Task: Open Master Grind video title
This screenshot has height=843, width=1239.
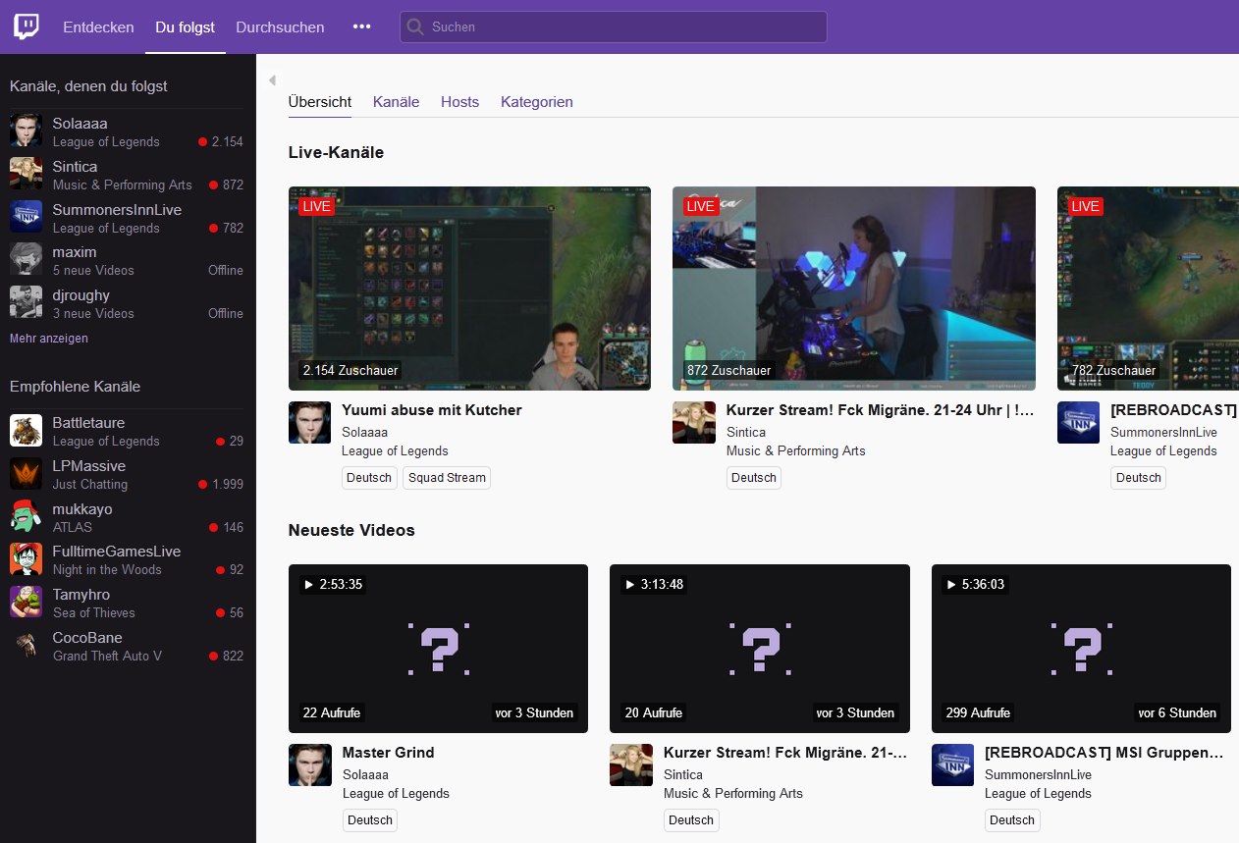Action: 388,753
